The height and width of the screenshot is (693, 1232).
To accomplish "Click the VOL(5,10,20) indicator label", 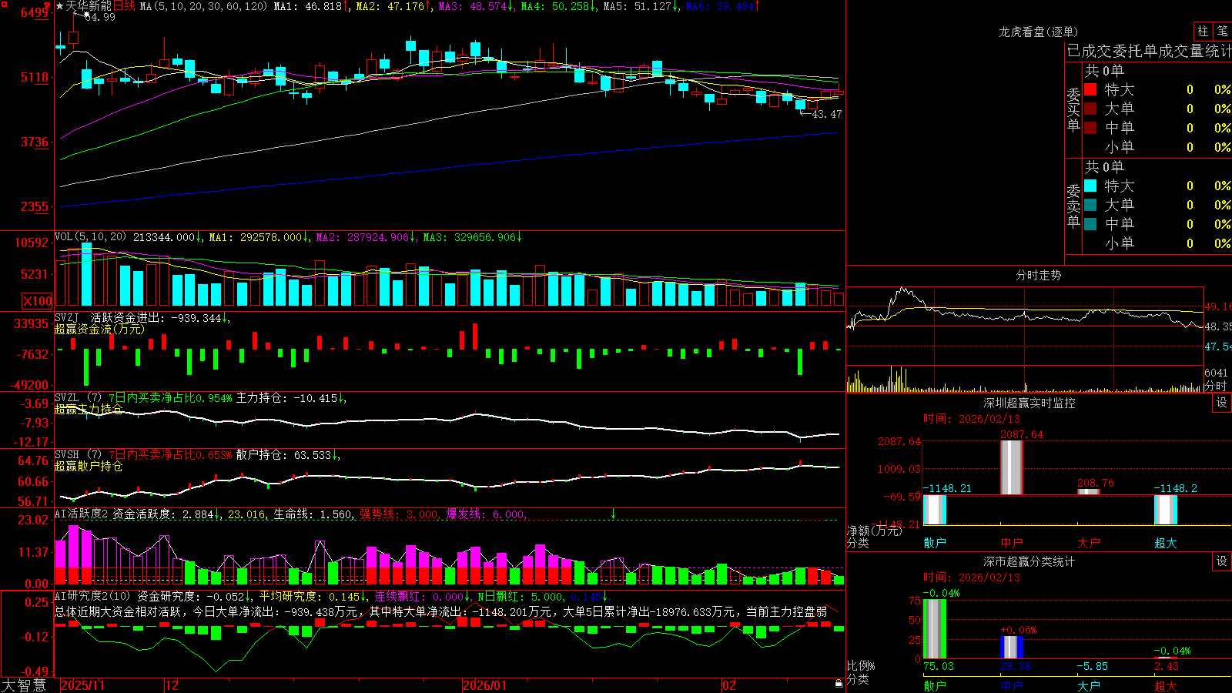I will (90, 237).
